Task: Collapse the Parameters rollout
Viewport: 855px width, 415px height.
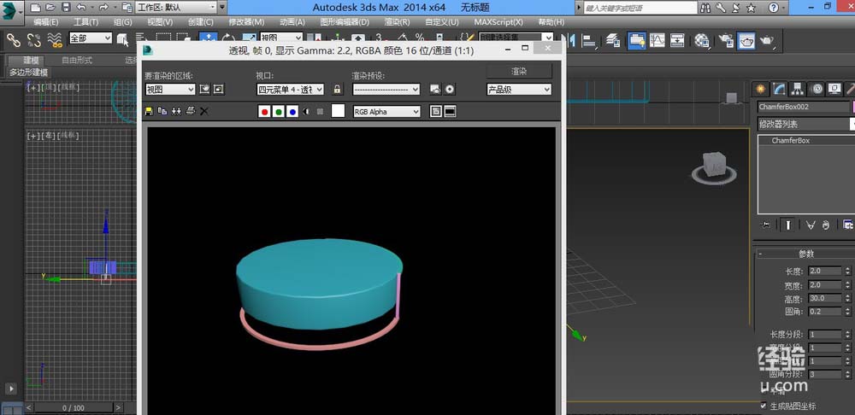Action: click(x=805, y=254)
